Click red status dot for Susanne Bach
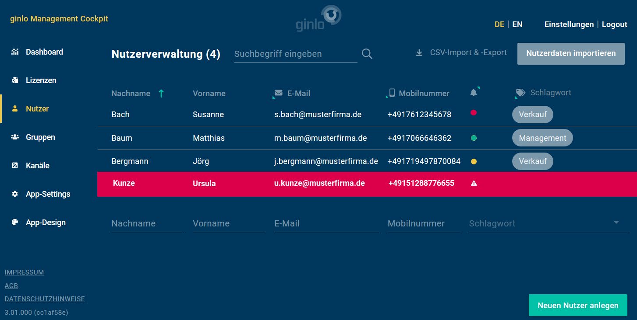The width and height of the screenshot is (637, 320). [x=473, y=113]
